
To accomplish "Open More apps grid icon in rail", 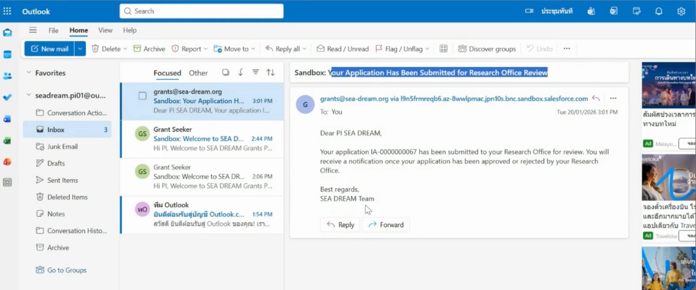I will [x=8, y=182].
